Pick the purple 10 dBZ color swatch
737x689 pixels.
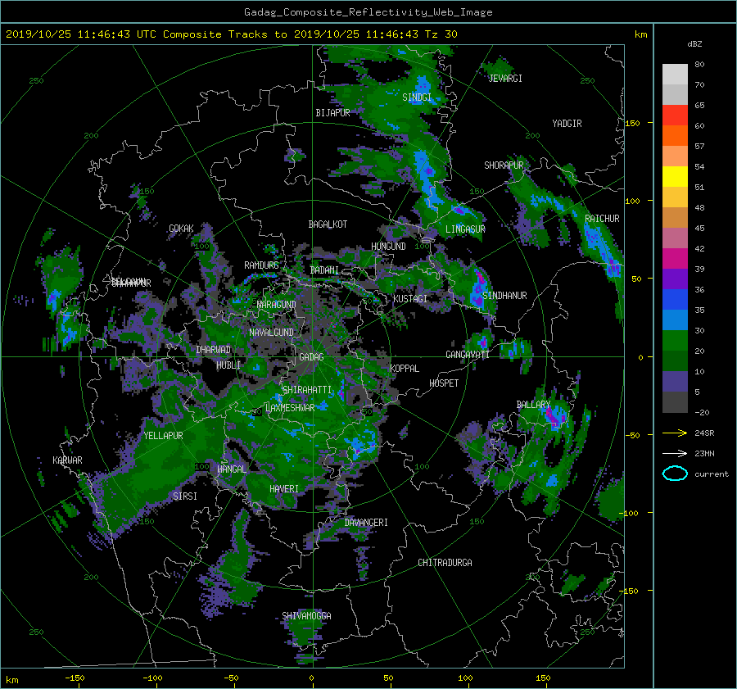(x=675, y=381)
